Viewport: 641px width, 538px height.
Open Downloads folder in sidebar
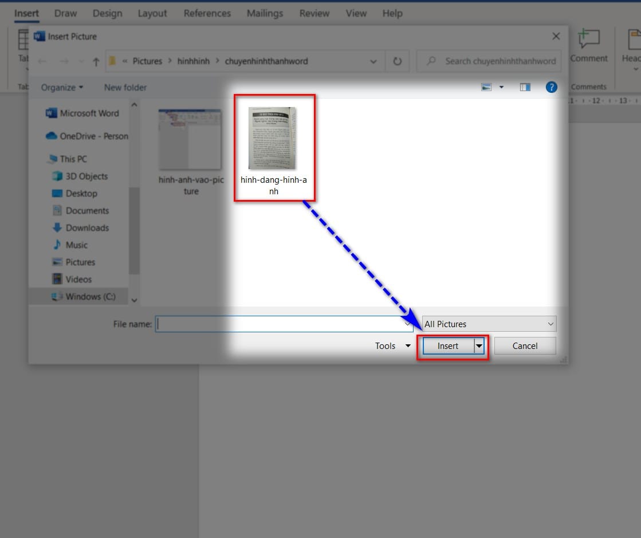tap(81, 227)
